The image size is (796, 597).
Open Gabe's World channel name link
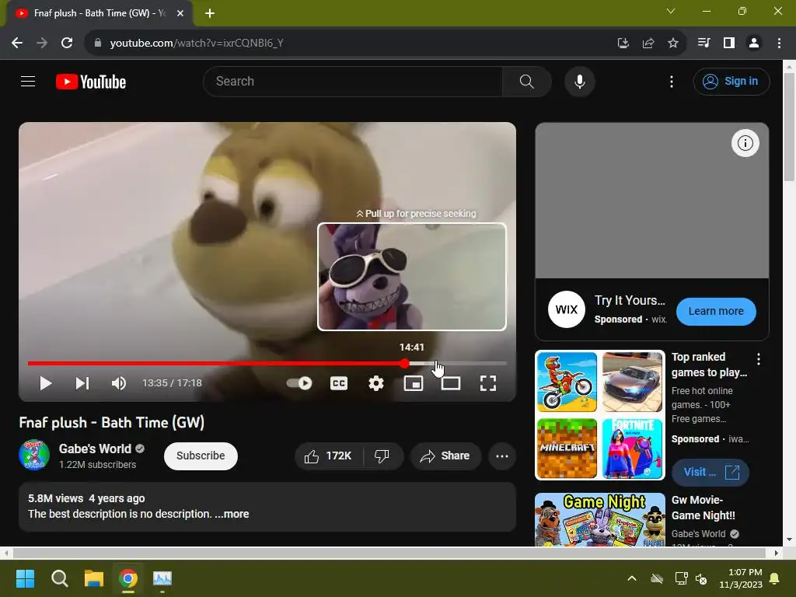[95, 449]
